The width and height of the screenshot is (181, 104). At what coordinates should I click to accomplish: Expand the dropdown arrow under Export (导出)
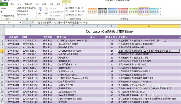(40, 16)
